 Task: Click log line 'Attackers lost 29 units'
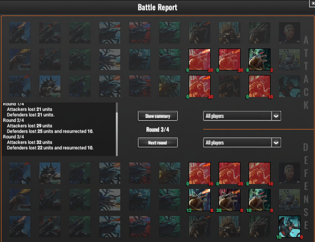point(29,125)
